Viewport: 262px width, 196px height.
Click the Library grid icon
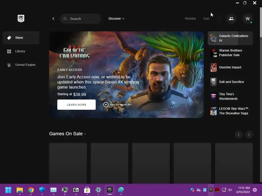tap(9, 51)
